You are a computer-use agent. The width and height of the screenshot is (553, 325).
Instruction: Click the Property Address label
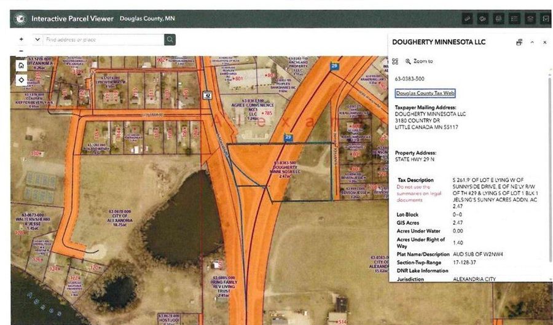point(415,153)
